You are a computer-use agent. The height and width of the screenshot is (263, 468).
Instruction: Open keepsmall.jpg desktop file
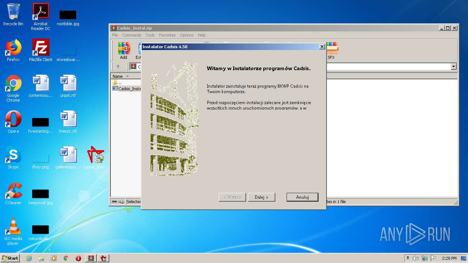(41, 196)
